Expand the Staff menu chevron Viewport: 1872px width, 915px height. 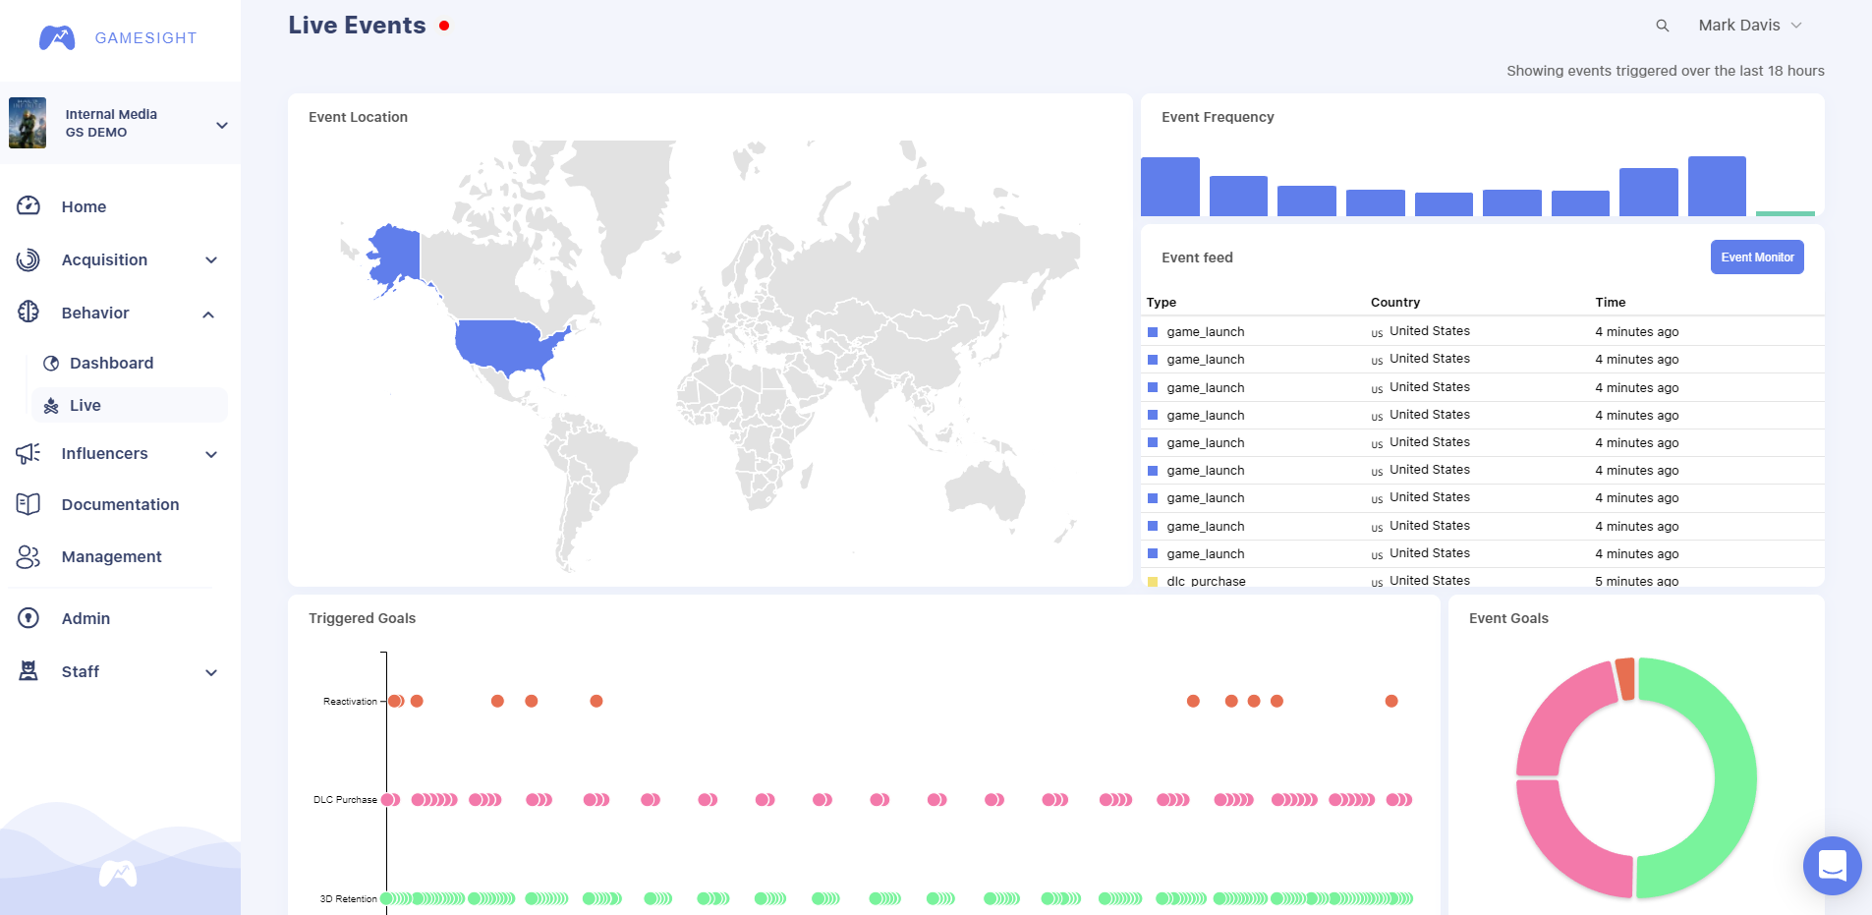tap(211, 672)
